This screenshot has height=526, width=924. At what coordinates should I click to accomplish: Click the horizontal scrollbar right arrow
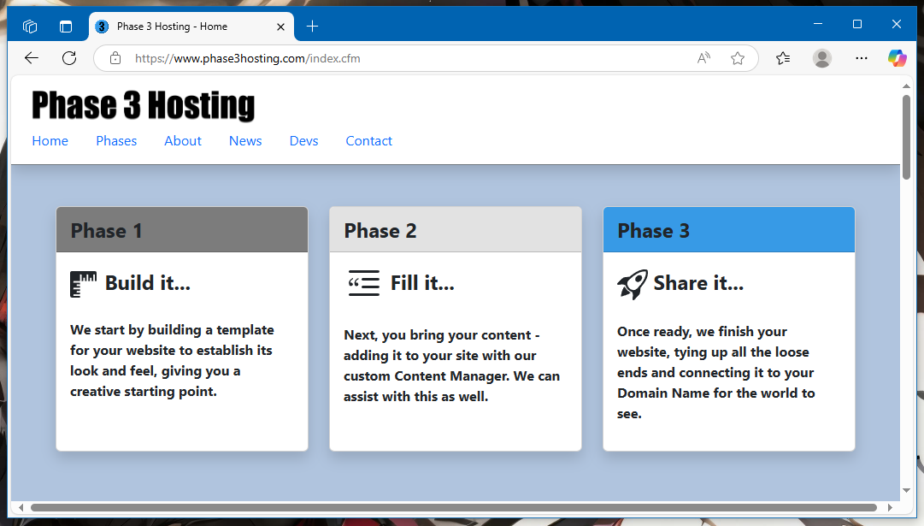[890, 508]
